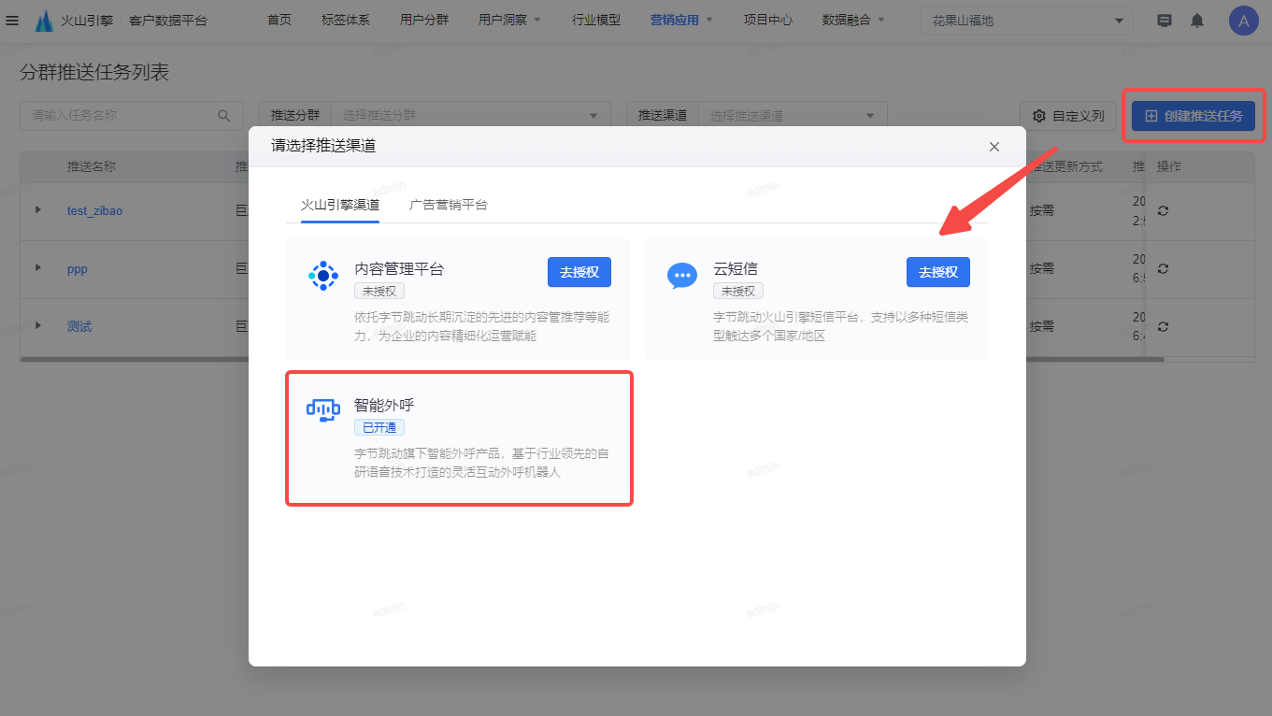Click the 推送名称 column header

tap(92, 166)
